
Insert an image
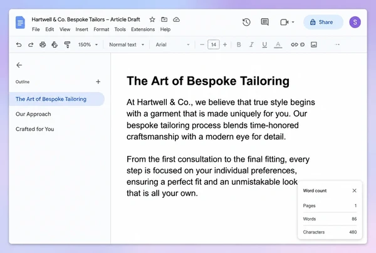(x=314, y=44)
